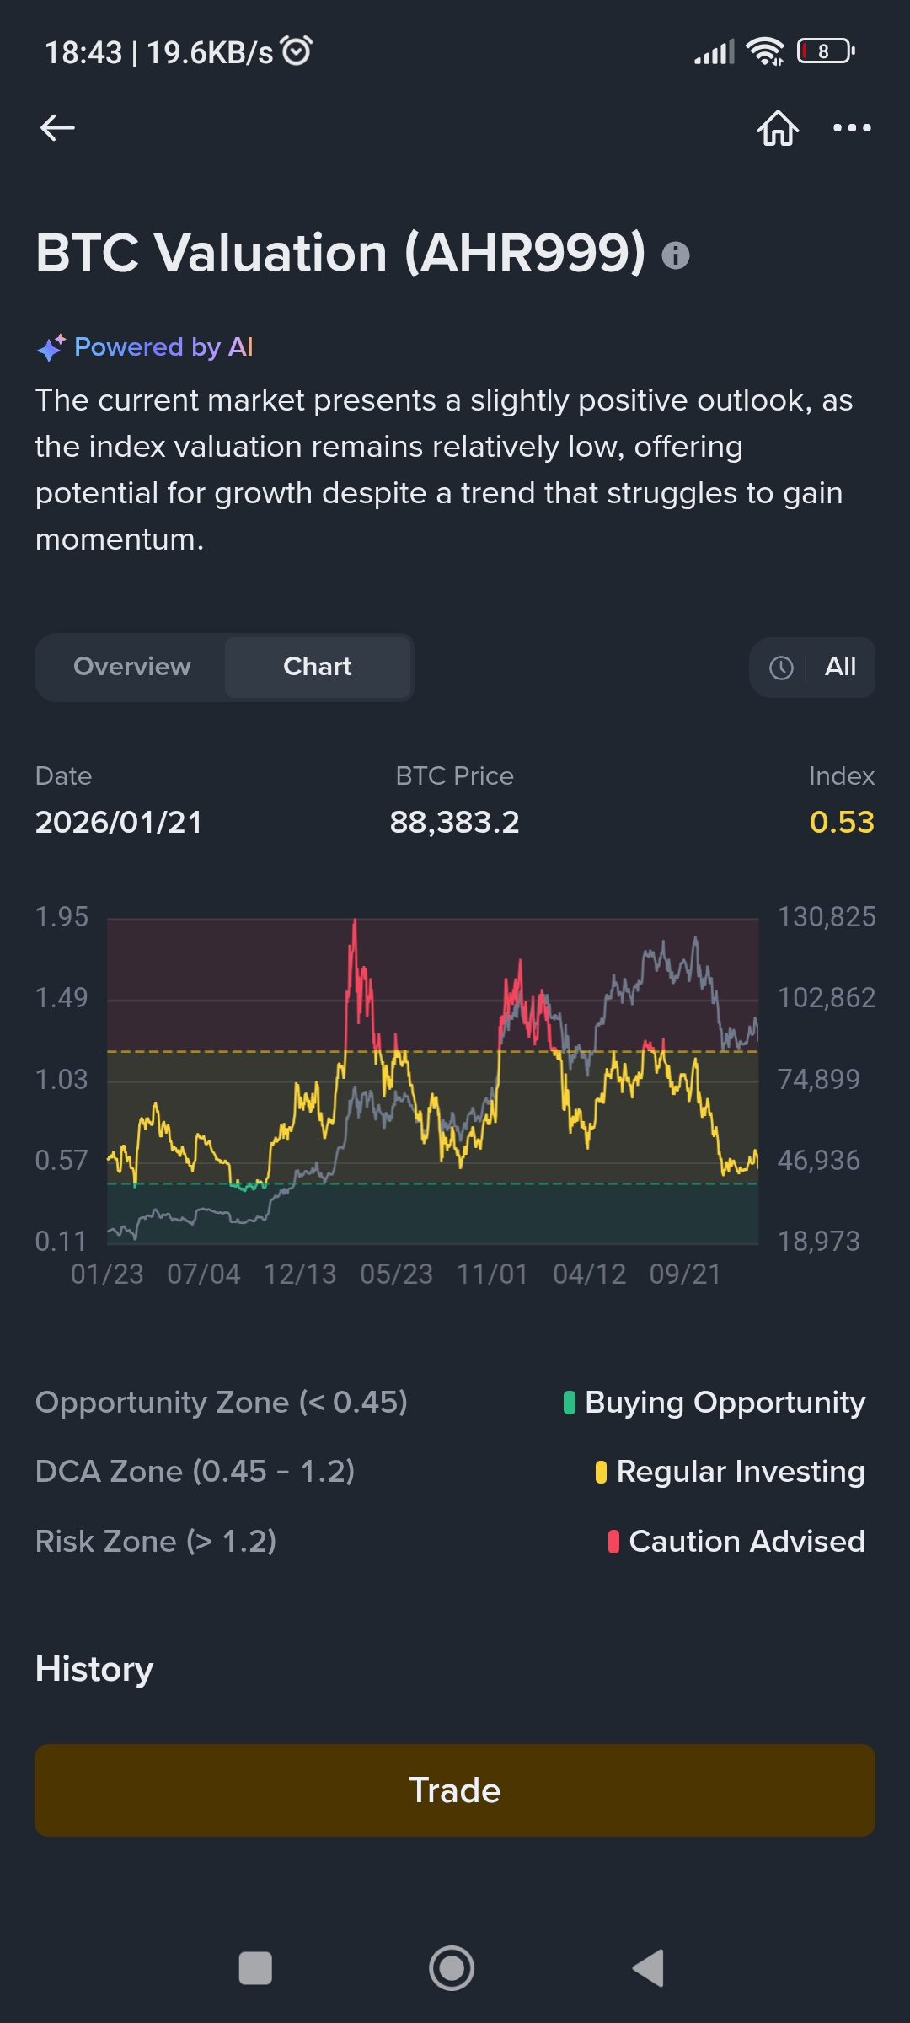
Task: Tap the red Caution Advised legend swatch
Action: [x=613, y=1542]
